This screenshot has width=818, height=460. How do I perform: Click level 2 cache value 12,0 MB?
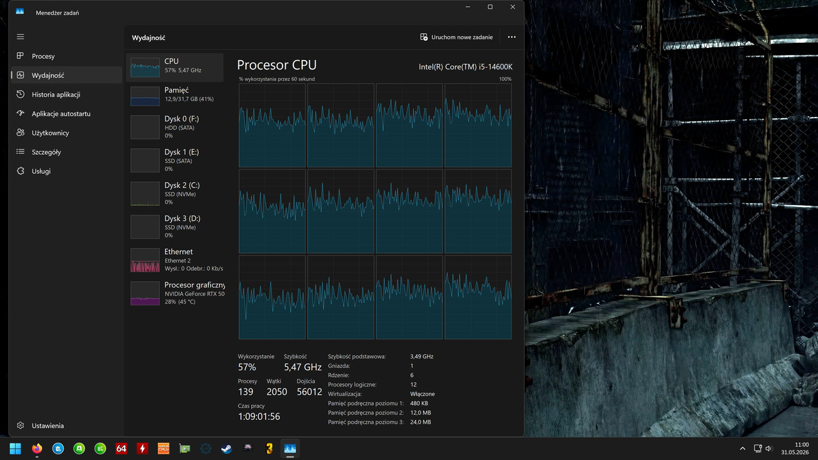[421, 413]
